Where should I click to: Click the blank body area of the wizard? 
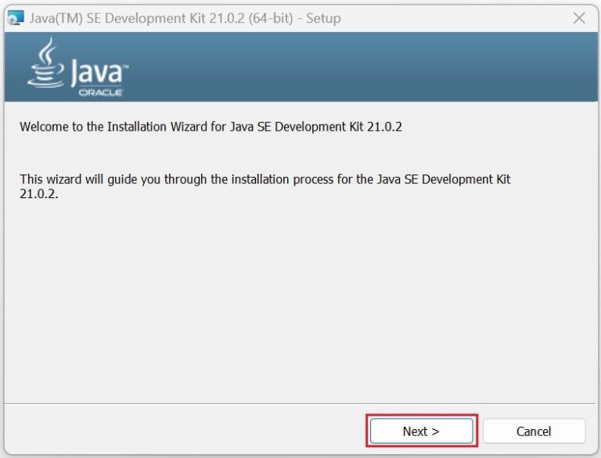[x=299, y=299]
